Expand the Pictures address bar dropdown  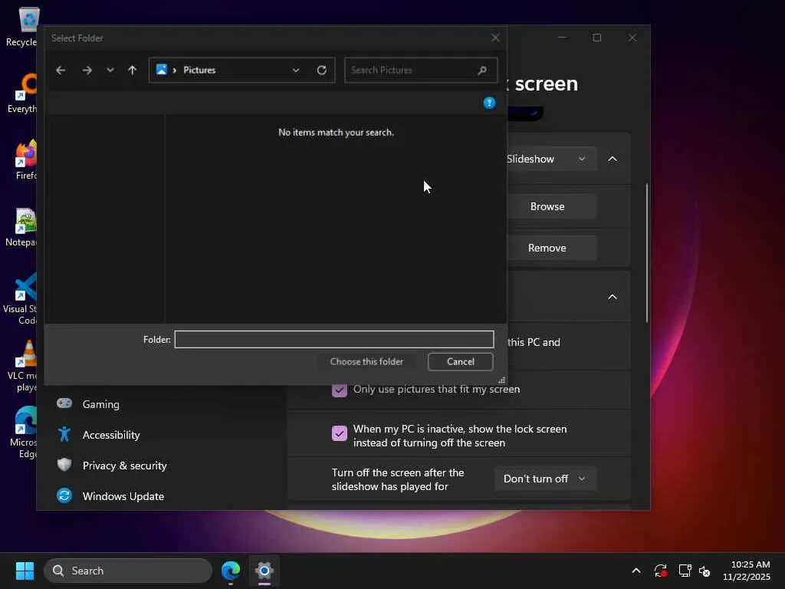(296, 70)
